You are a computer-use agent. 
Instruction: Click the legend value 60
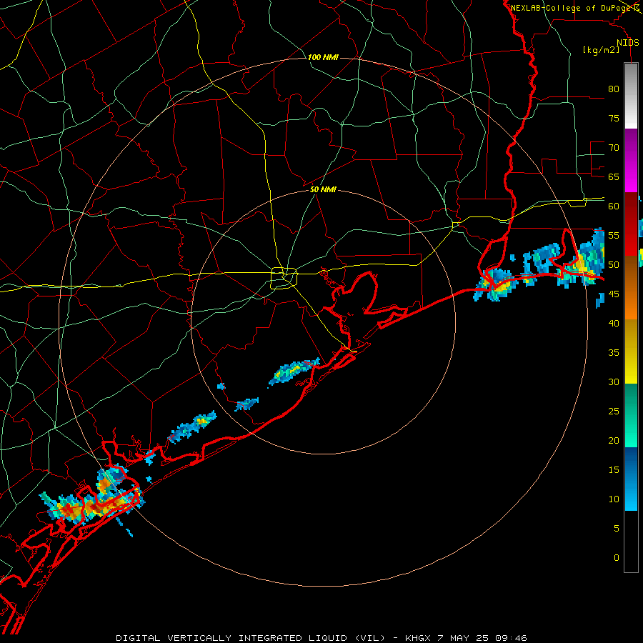614,206
